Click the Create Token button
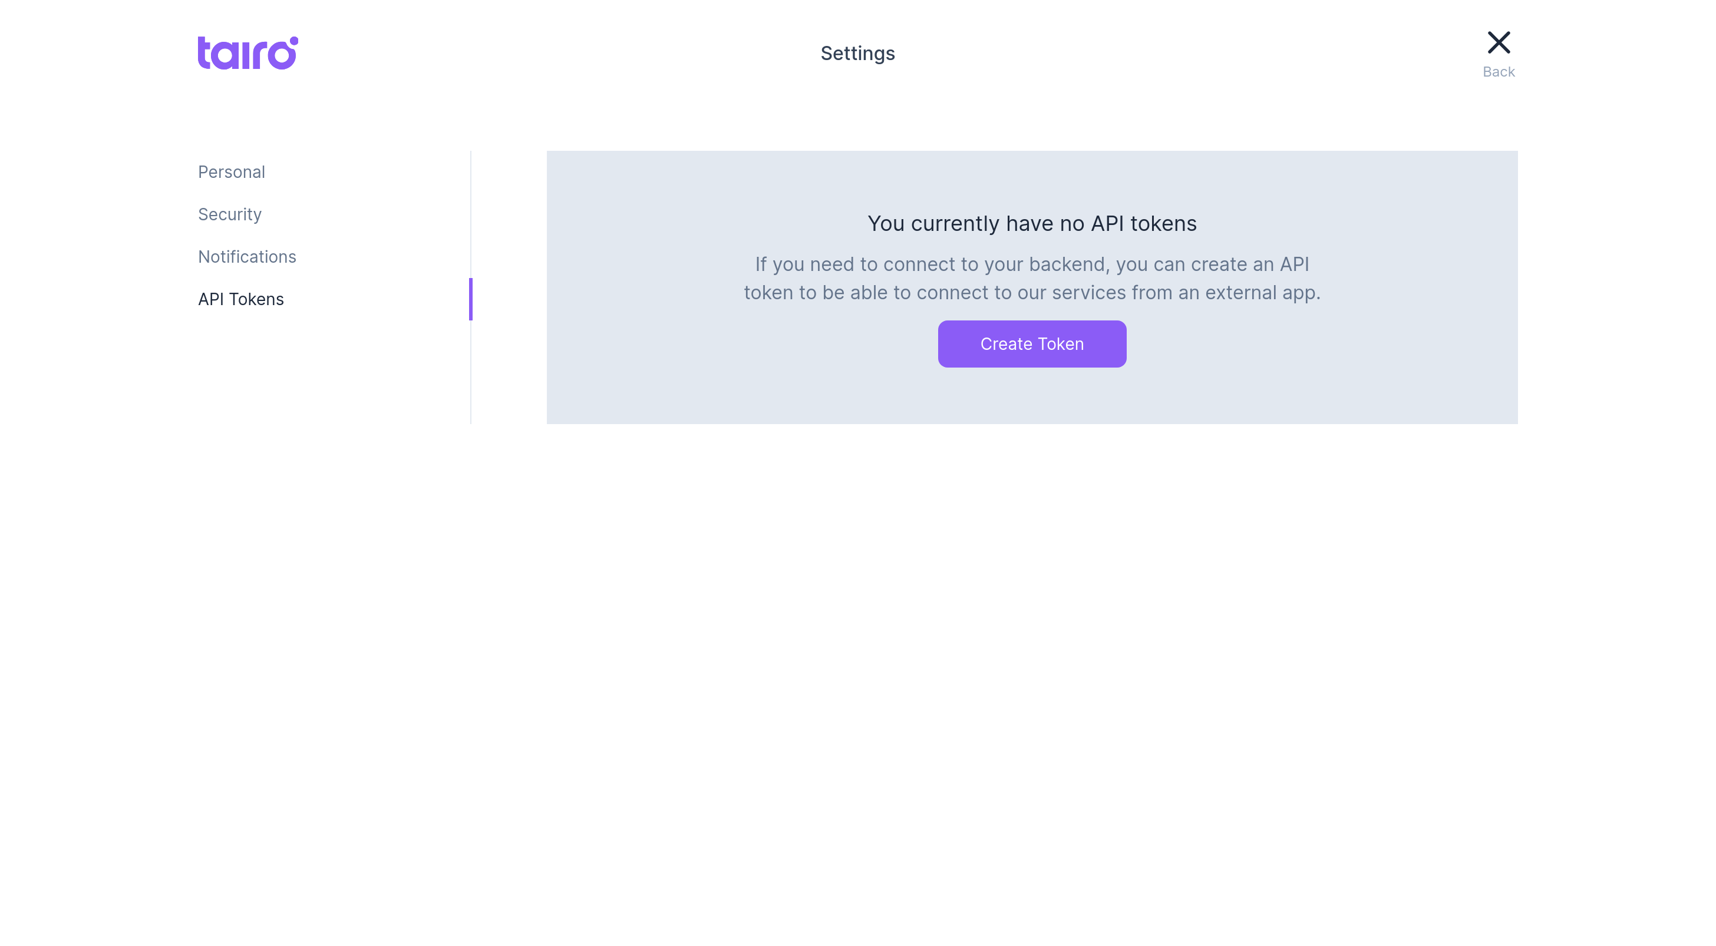 coord(1031,343)
